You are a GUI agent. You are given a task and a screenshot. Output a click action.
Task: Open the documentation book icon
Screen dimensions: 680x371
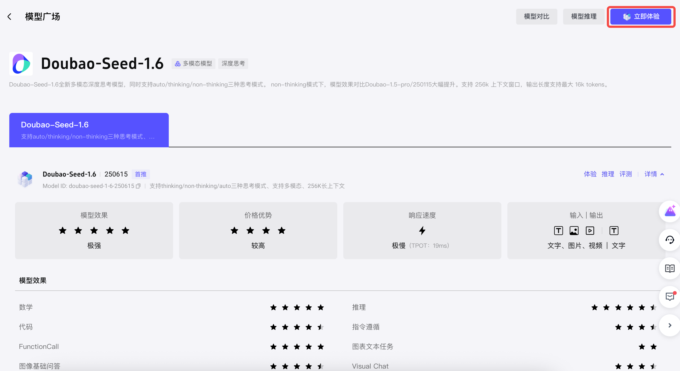click(x=670, y=268)
